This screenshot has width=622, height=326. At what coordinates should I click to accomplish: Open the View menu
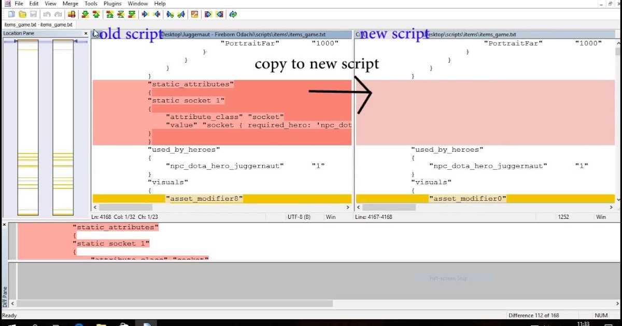pos(50,4)
